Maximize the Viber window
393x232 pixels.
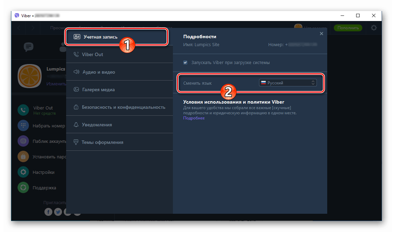click(358, 15)
